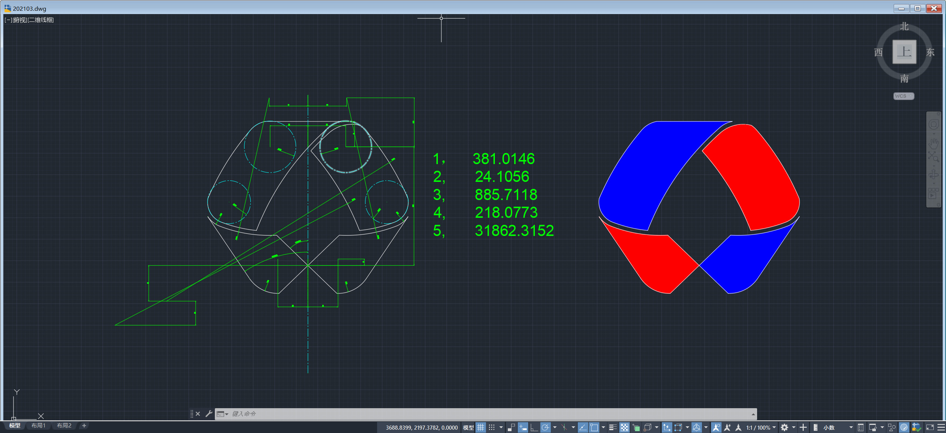Screen dimensions: 946x433
Task: Click annotation monitor plus icon
Action: click(803, 427)
